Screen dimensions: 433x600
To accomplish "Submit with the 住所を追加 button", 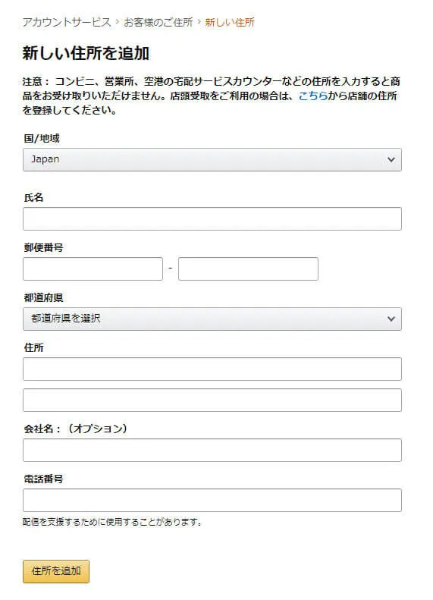I will 56,571.
